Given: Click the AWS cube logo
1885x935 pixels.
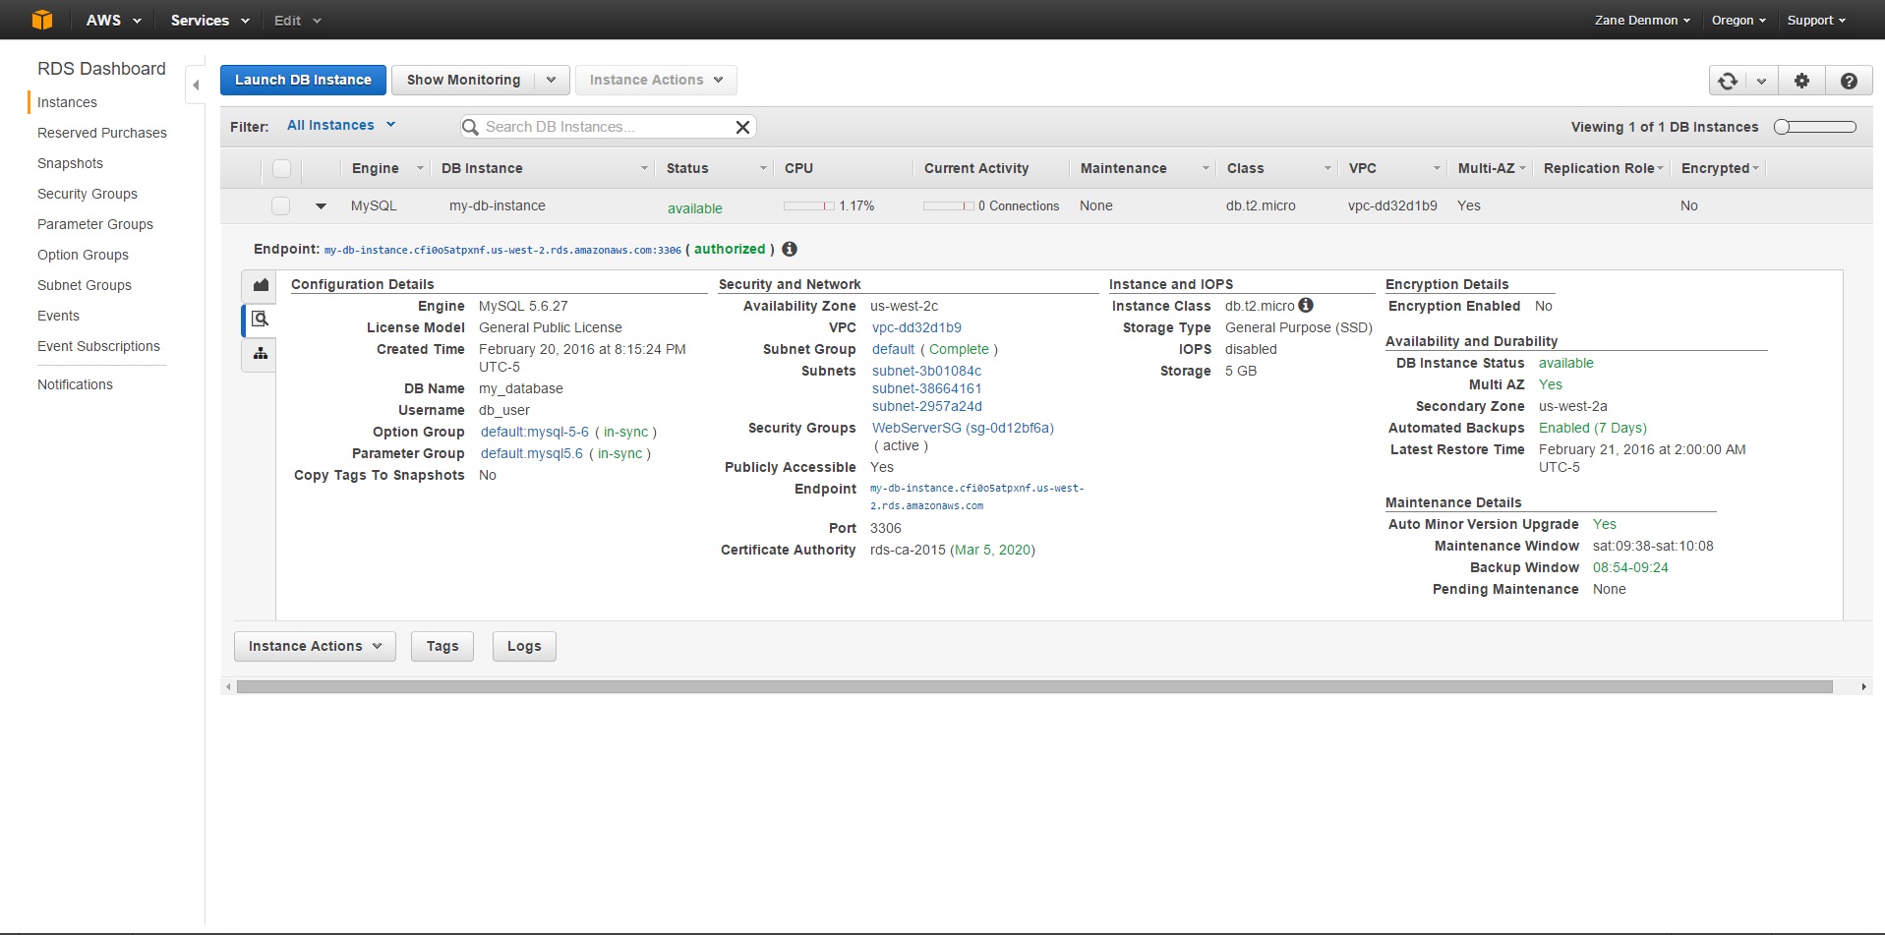Looking at the screenshot, I should [x=42, y=20].
